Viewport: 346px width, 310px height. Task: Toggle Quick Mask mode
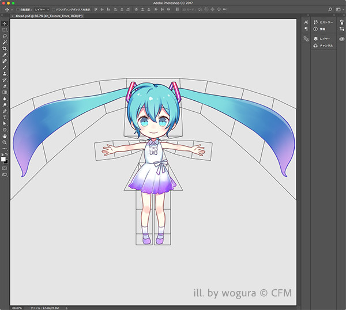5,168
